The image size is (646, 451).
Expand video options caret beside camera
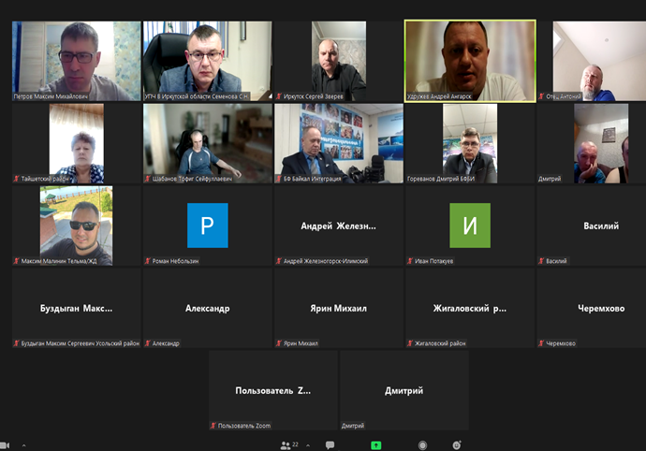click(23, 445)
